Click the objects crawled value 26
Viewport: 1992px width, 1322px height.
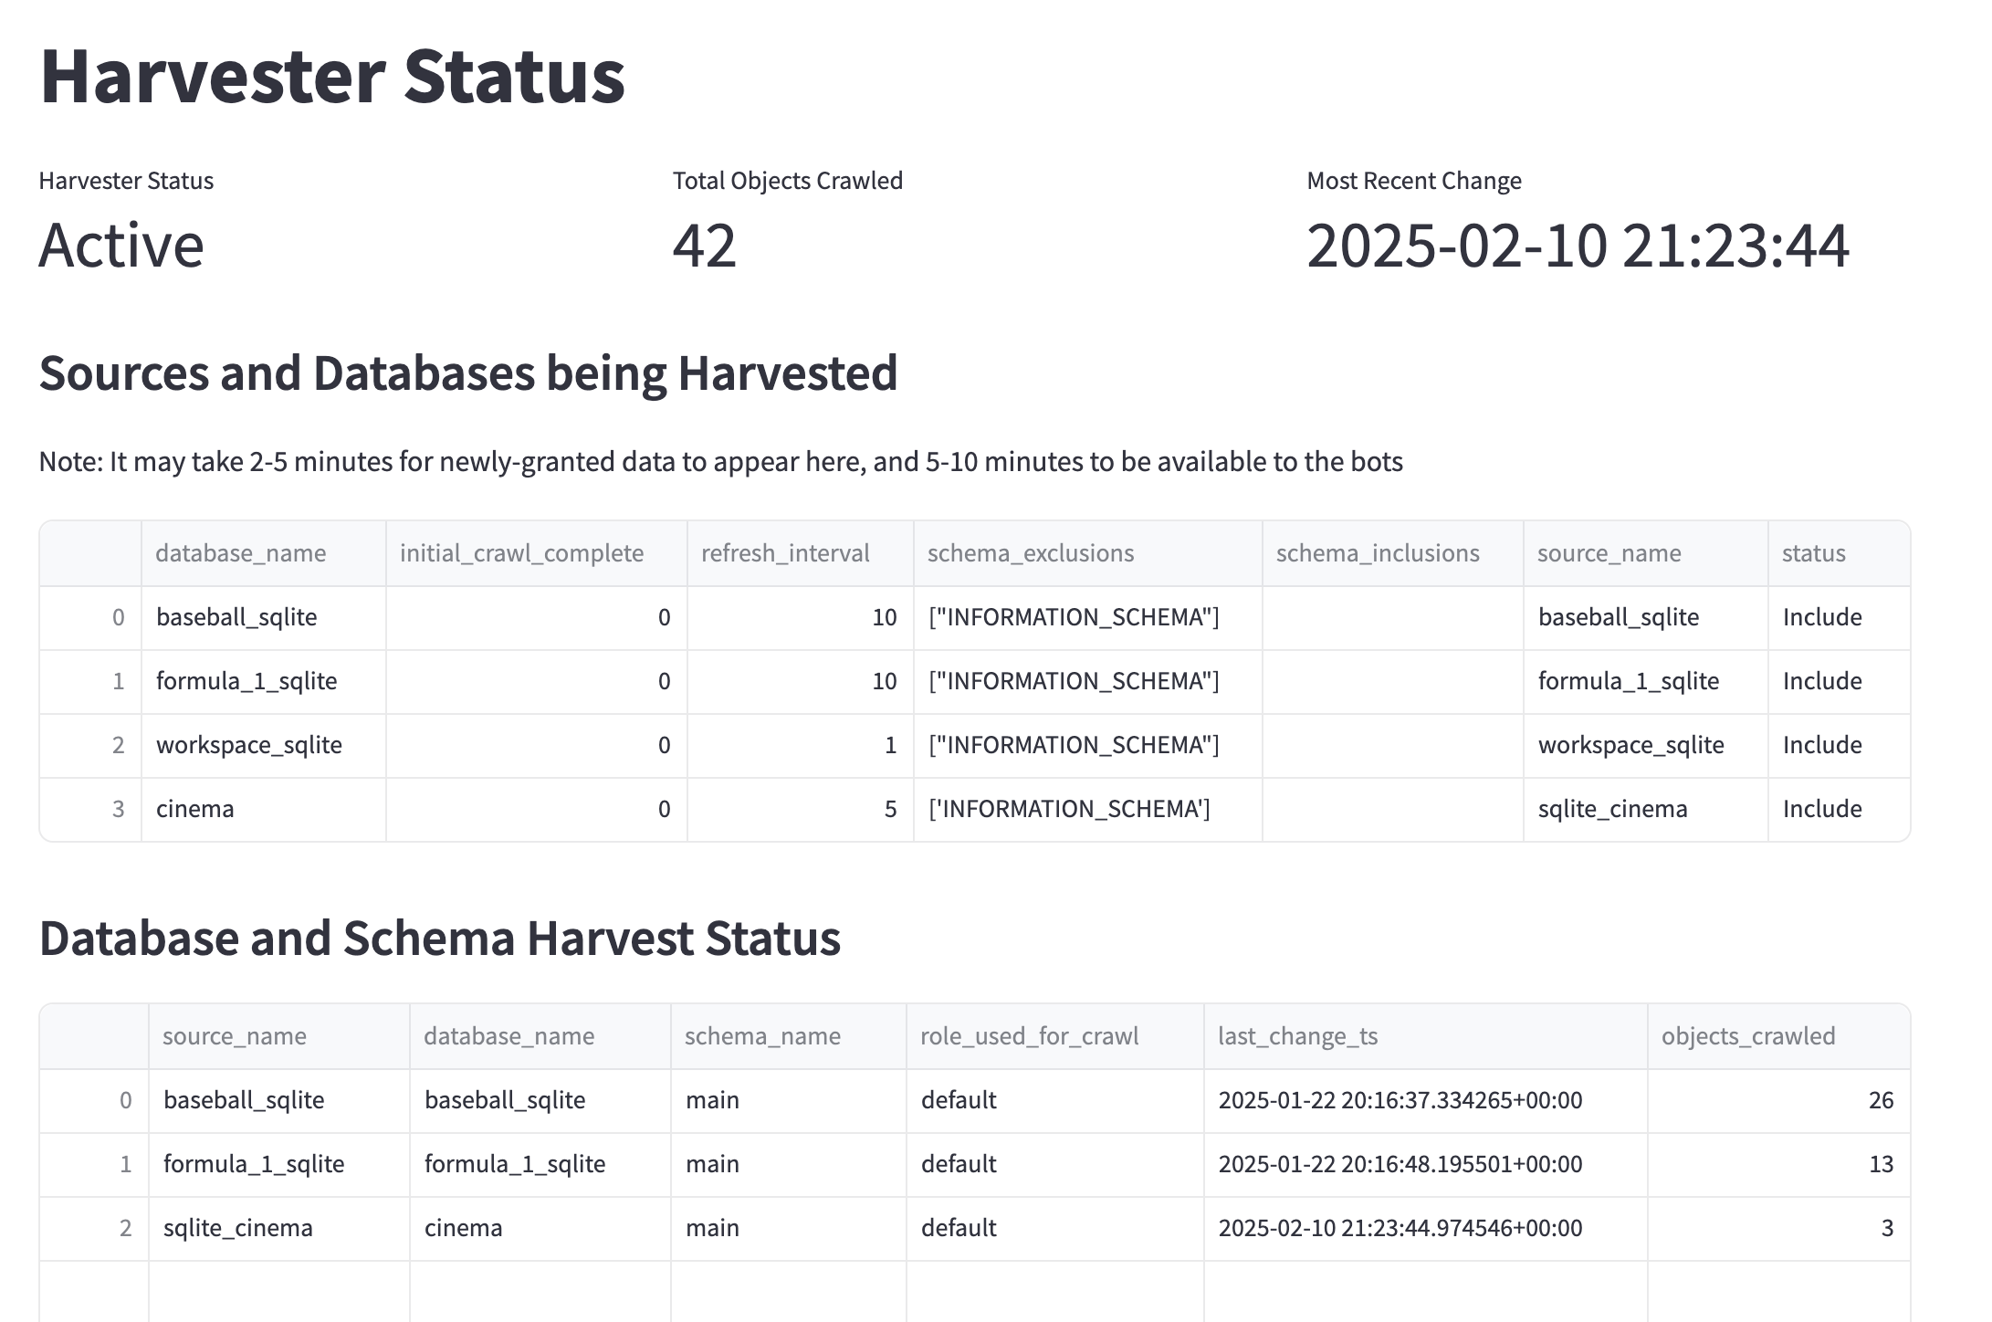1880,1100
